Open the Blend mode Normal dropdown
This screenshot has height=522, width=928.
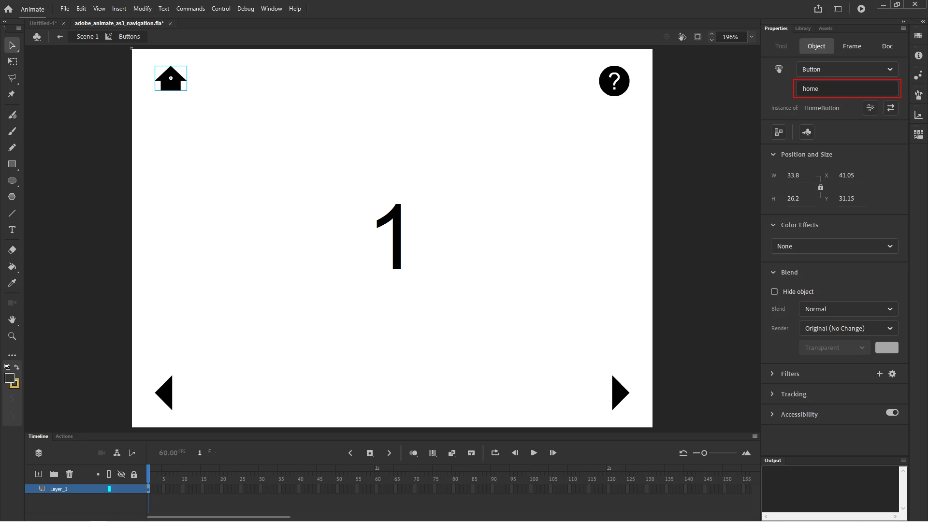pyautogui.click(x=848, y=309)
